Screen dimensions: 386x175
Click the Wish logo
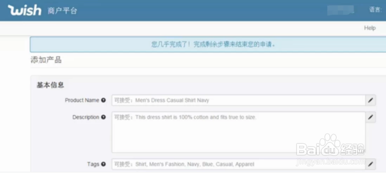click(x=25, y=10)
